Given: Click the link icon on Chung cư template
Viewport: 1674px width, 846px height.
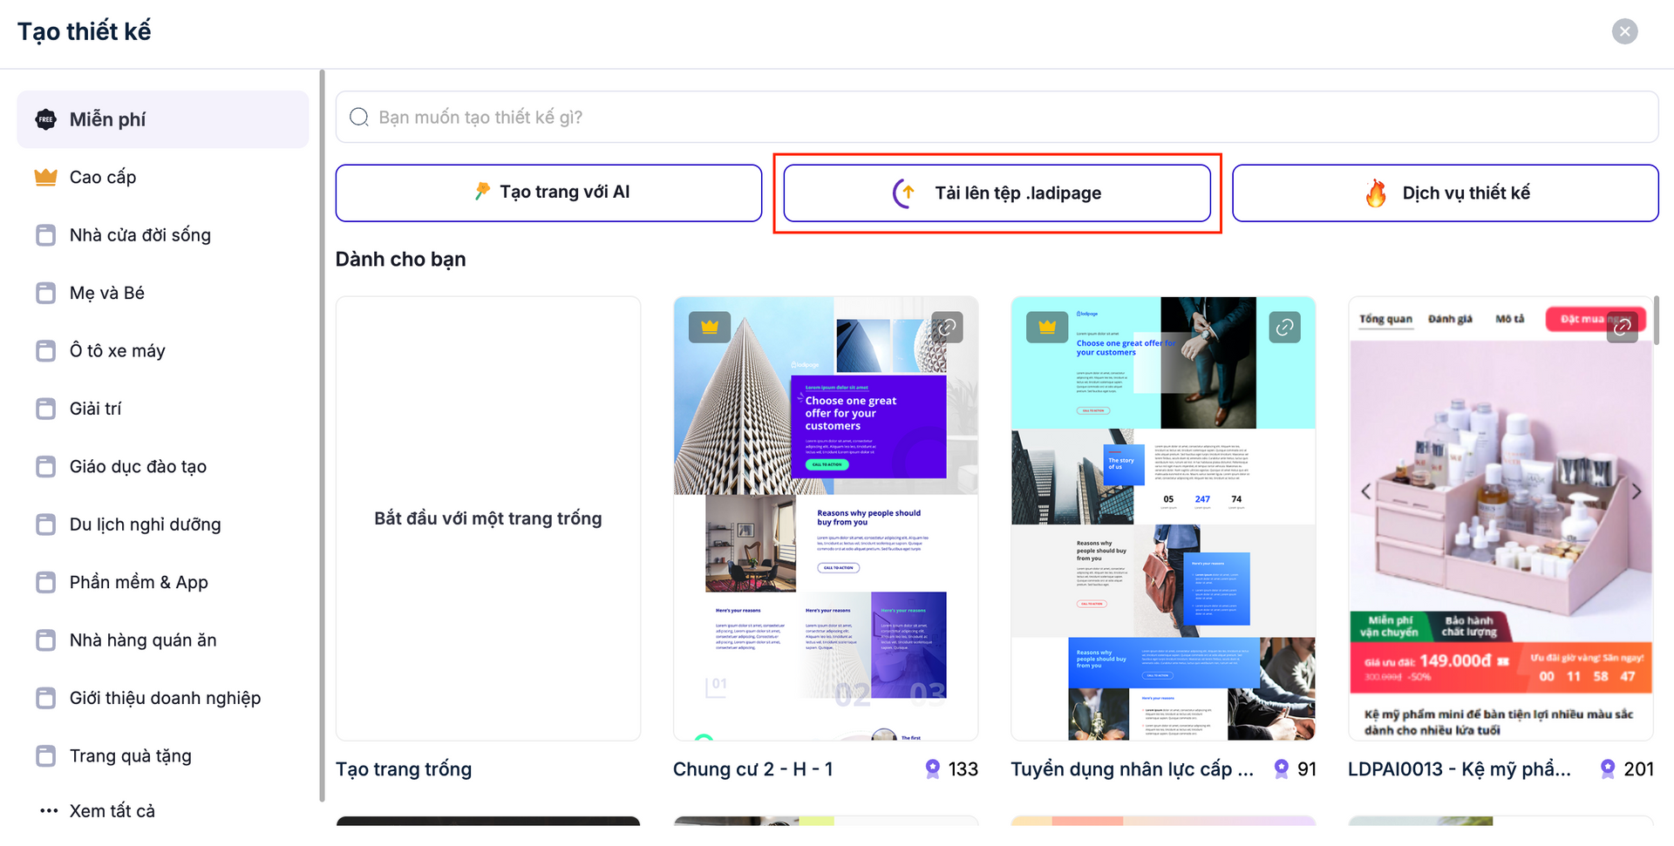Looking at the screenshot, I should click(x=947, y=328).
